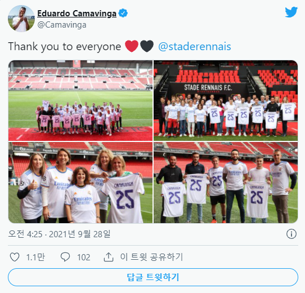Click the 102 replies count

(84, 258)
